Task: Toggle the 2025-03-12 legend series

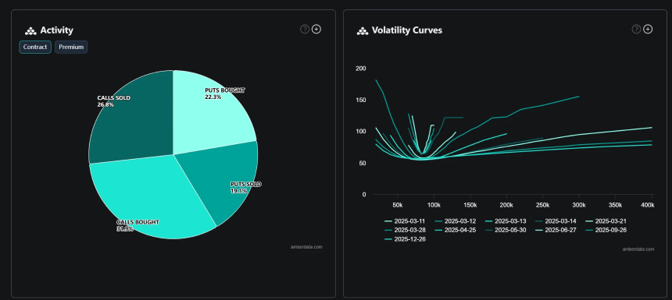Action: tap(455, 221)
